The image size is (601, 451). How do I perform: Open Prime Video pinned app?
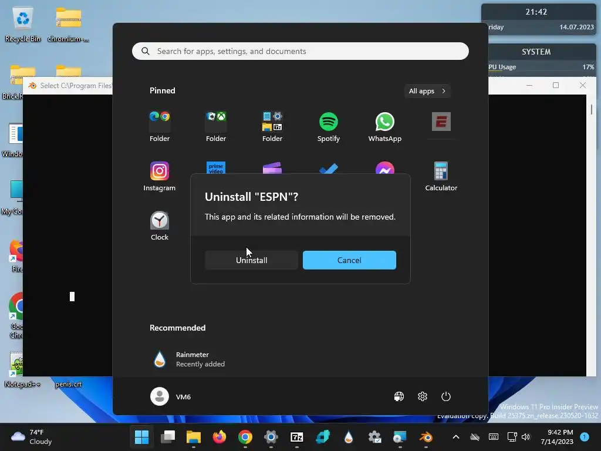(x=216, y=167)
